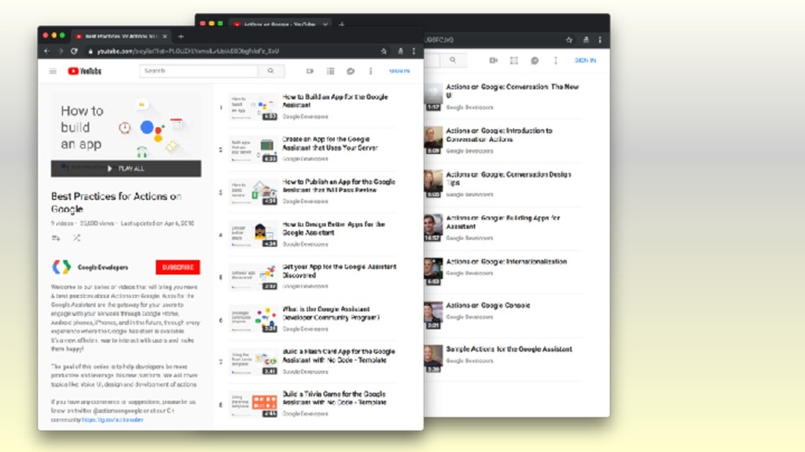Open the create video camera icon in front window

click(310, 71)
